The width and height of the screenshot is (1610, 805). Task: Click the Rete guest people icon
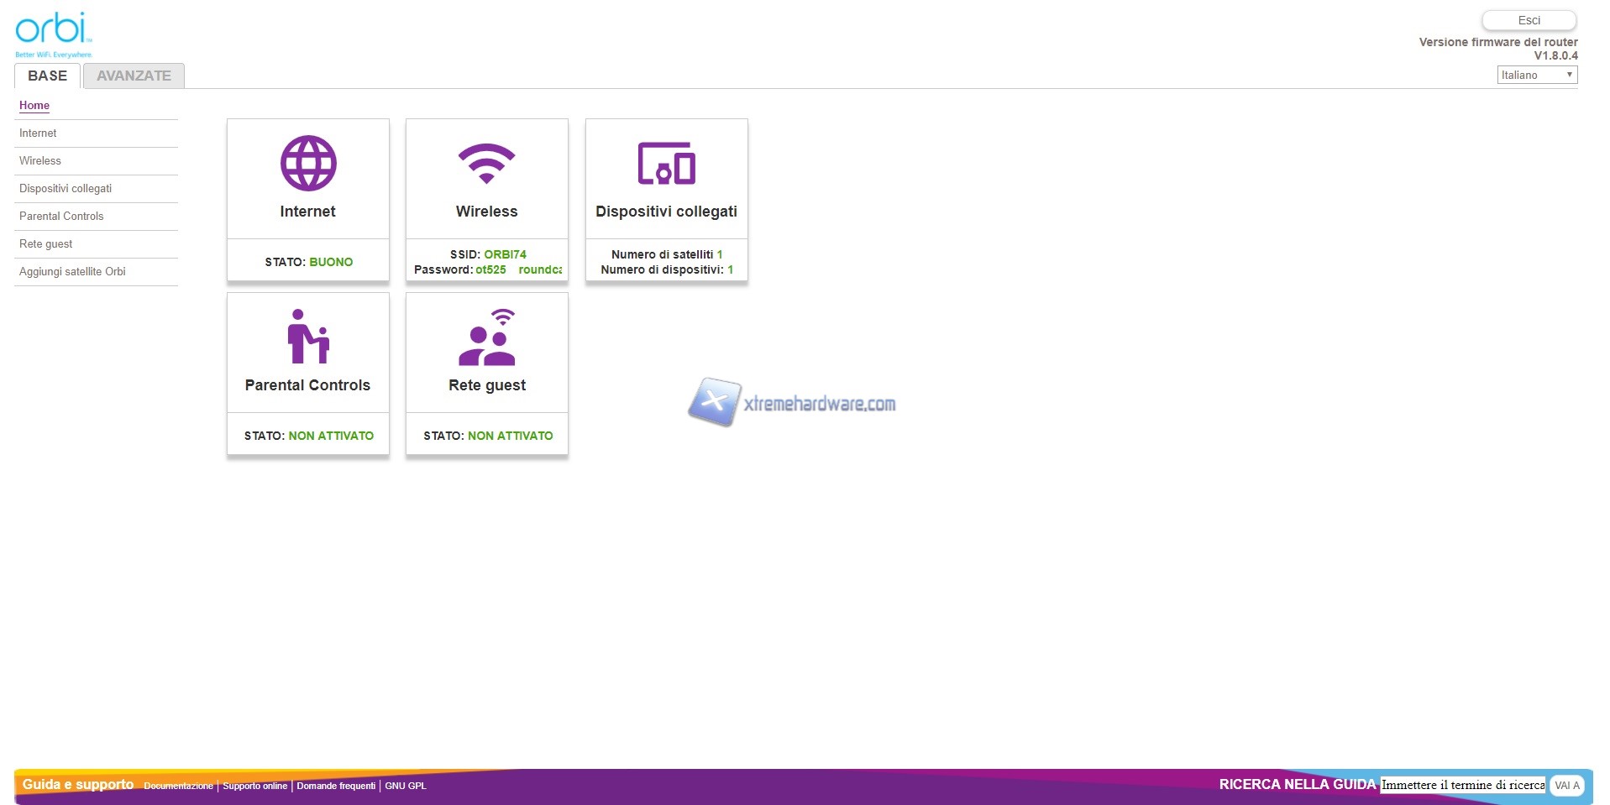pos(487,337)
